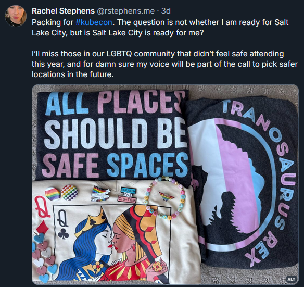Click the 3d post timestamp
Viewport: 304px width, 287px height.
coord(166,11)
